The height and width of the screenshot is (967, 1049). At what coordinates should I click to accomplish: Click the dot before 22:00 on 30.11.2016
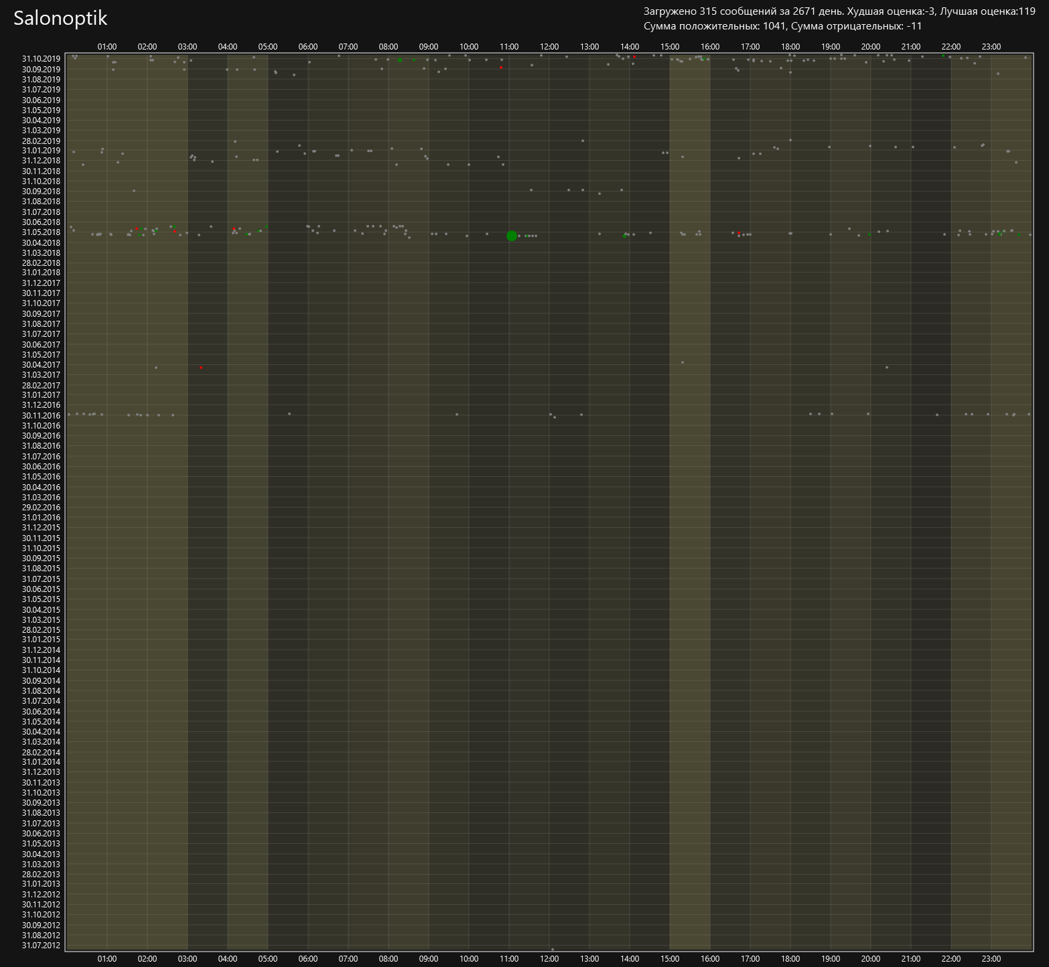point(937,415)
